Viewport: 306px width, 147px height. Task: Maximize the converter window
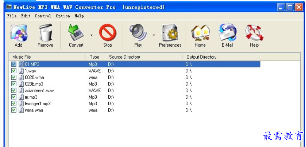pos(290,7)
